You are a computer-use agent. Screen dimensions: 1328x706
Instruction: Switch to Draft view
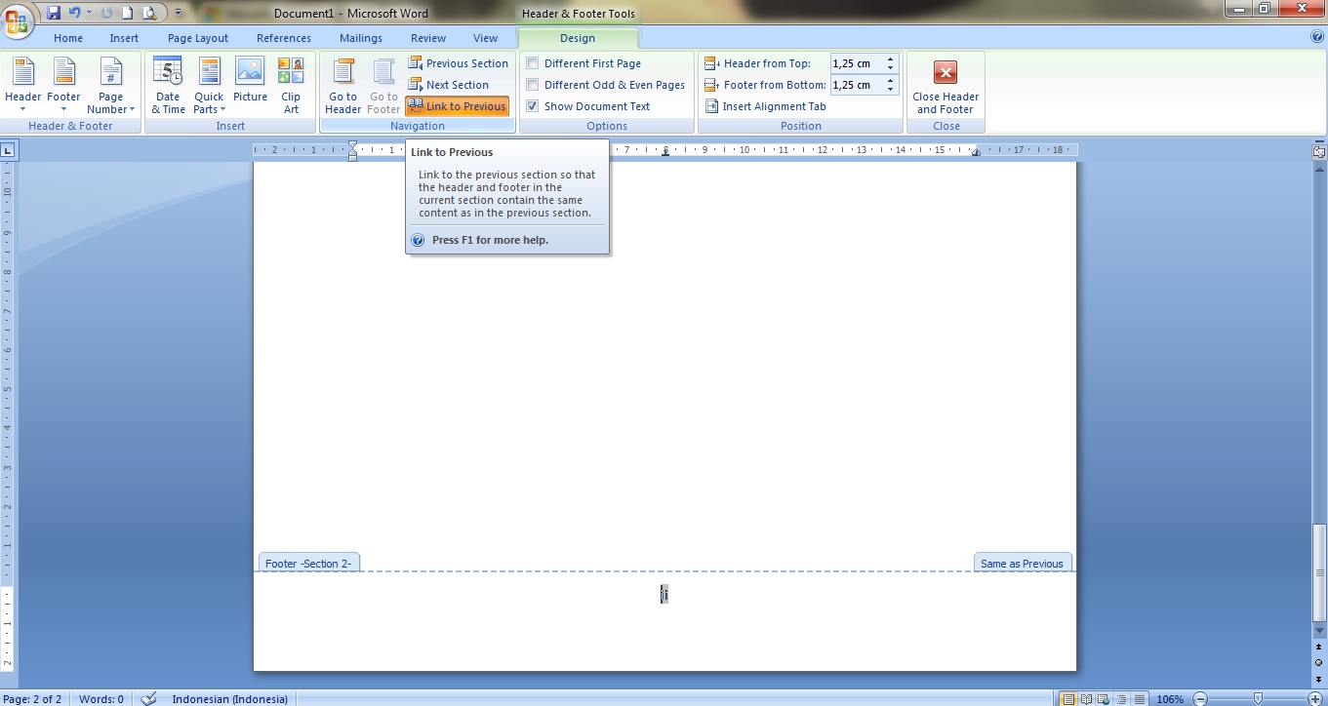click(1139, 699)
